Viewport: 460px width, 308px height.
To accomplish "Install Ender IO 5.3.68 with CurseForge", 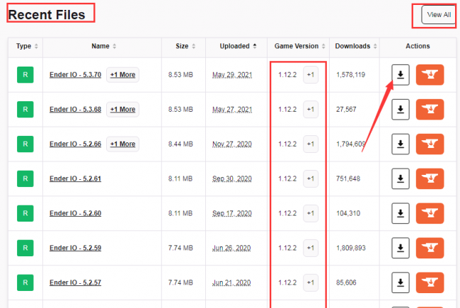I will point(430,110).
